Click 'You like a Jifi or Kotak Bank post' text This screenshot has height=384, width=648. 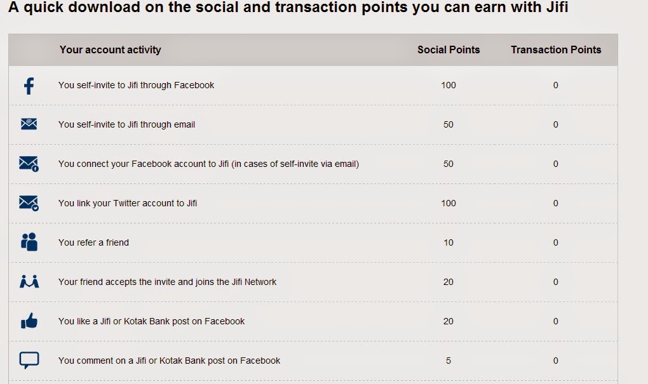pos(151,321)
